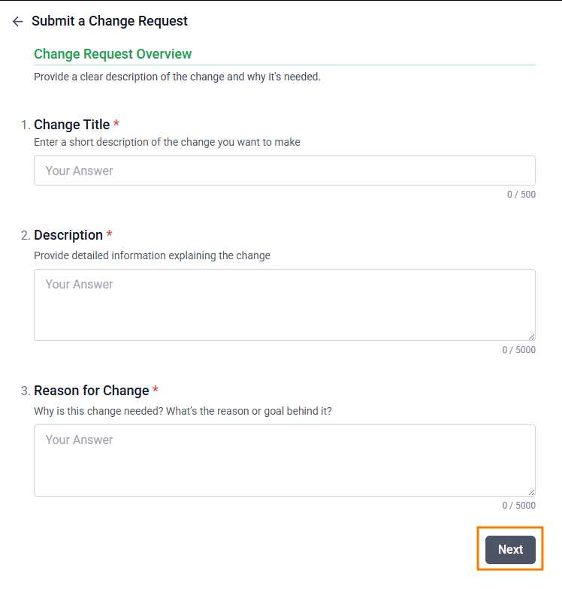Select the "Submit a Change Request" page title

[110, 21]
